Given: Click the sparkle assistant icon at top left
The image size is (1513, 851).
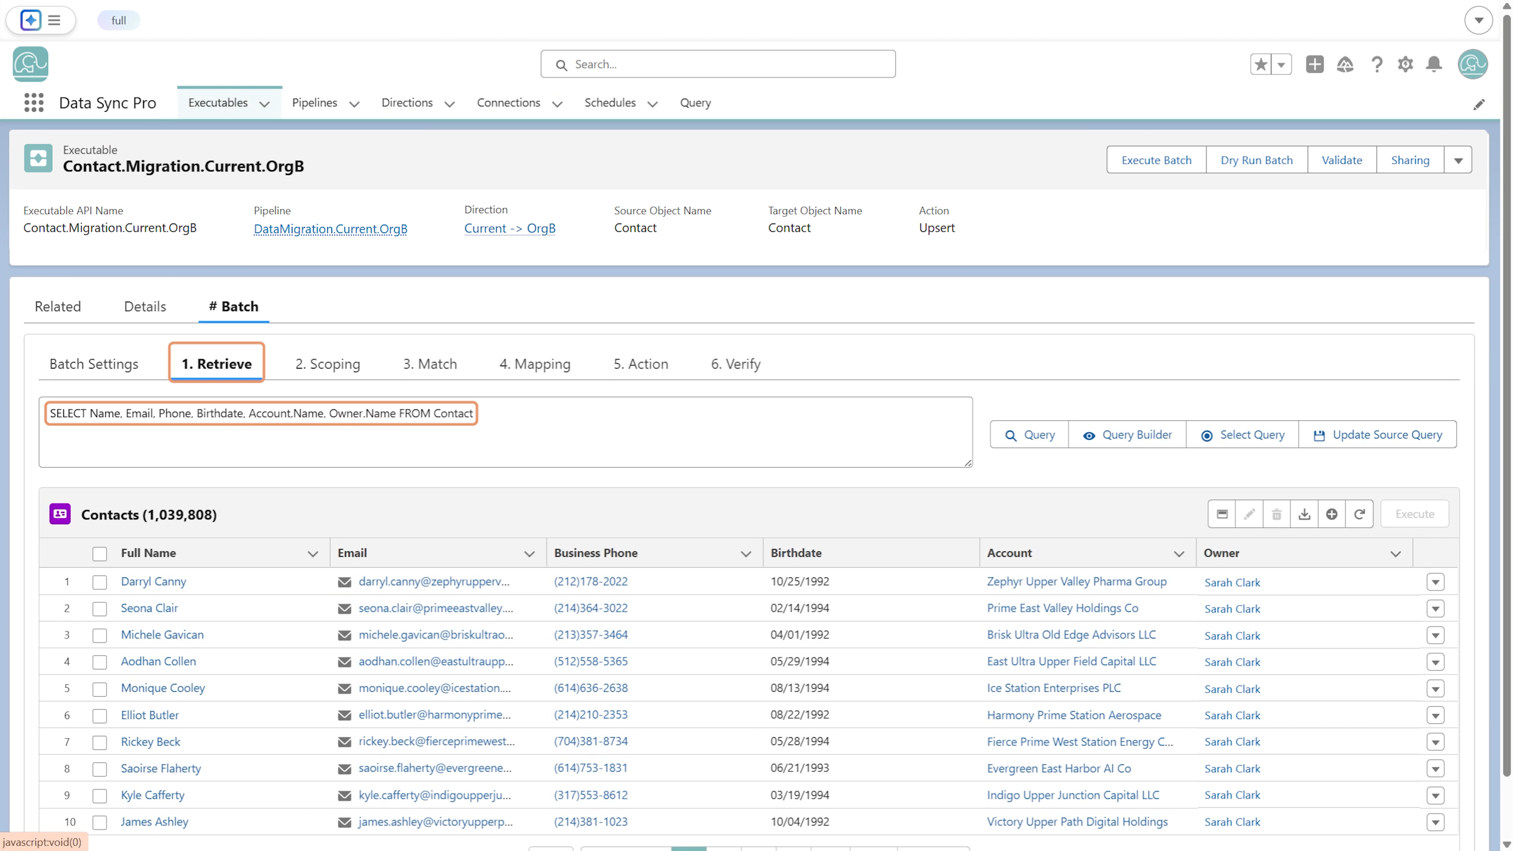Looking at the screenshot, I should [x=31, y=20].
